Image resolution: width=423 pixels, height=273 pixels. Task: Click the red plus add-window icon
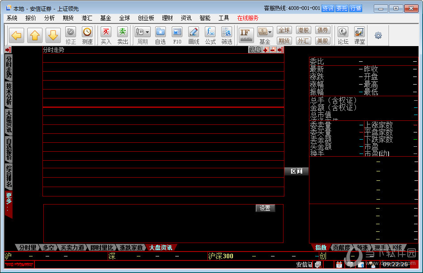266,50
